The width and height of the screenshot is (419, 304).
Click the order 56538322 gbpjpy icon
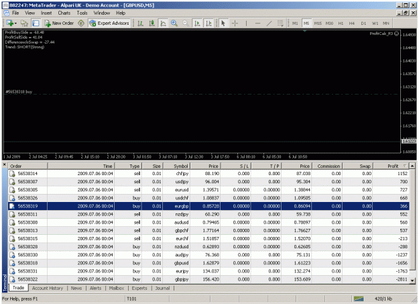click(12, 279)
